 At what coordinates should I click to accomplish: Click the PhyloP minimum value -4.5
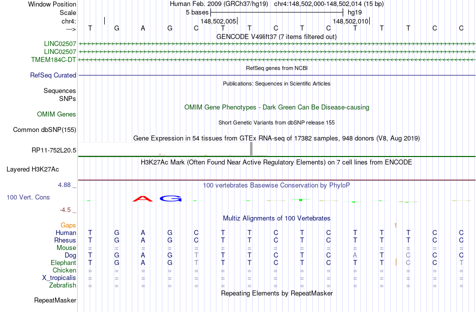65,210
